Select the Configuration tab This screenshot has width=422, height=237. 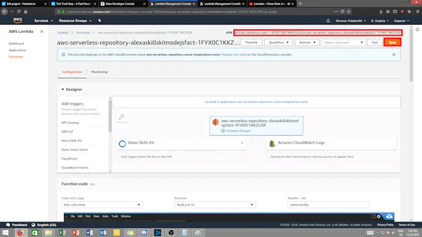(x=72, y=72)
